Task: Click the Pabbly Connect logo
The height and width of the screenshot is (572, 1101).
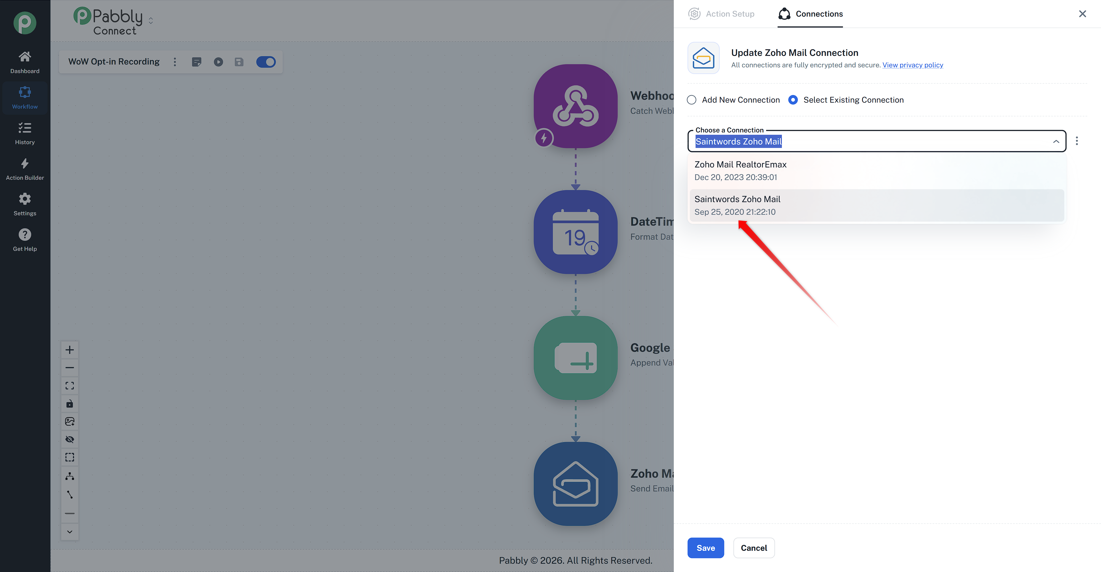Action: [108, 21]
